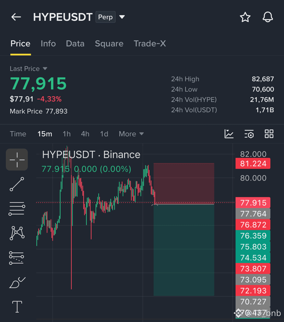Open the Last Price type dropdown

click(x=45, y=69)
